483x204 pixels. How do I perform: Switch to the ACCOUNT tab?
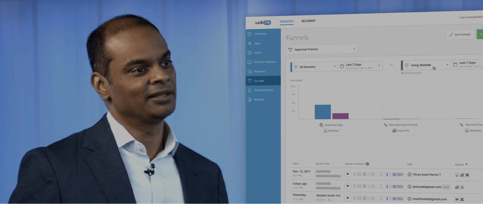pos(308,21)
